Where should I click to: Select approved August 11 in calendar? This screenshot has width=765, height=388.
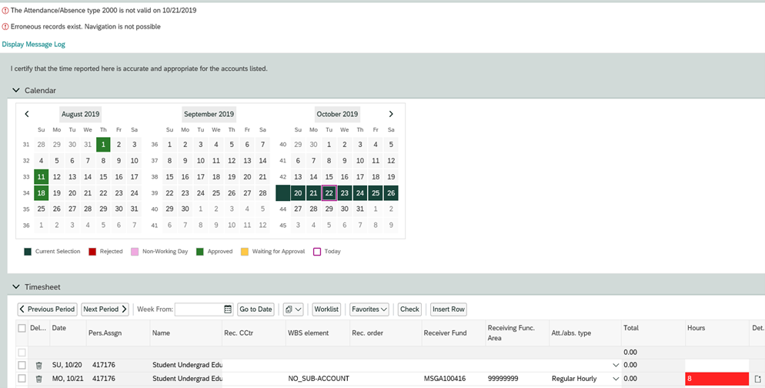tap(41, 177)
